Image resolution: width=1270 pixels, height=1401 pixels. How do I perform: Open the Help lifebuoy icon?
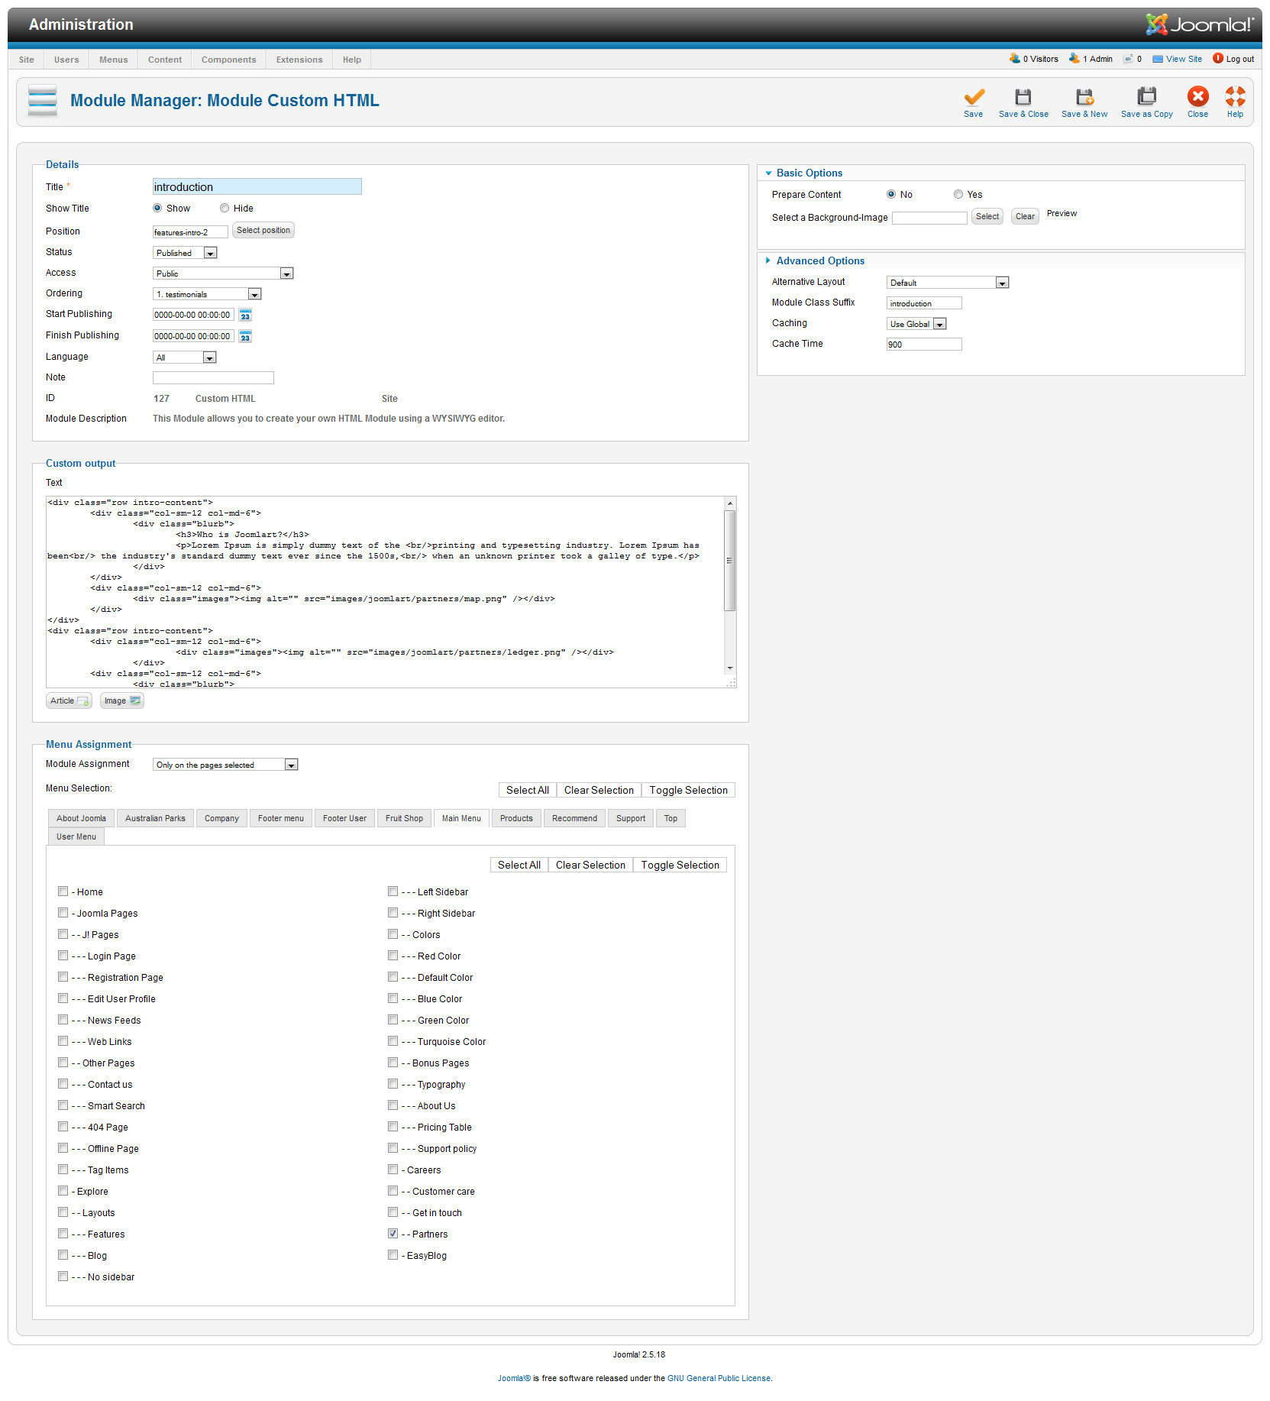pos(1235,96)
